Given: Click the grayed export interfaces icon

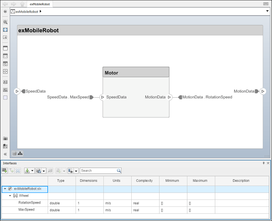Looking at the screenshot, I should (59, 171).
